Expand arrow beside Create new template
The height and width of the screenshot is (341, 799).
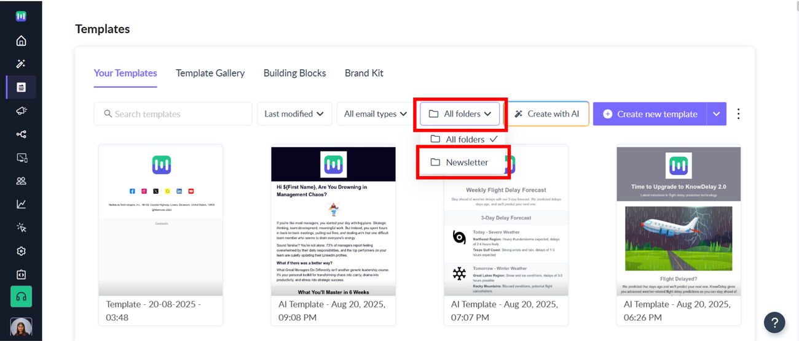(716, 114)
